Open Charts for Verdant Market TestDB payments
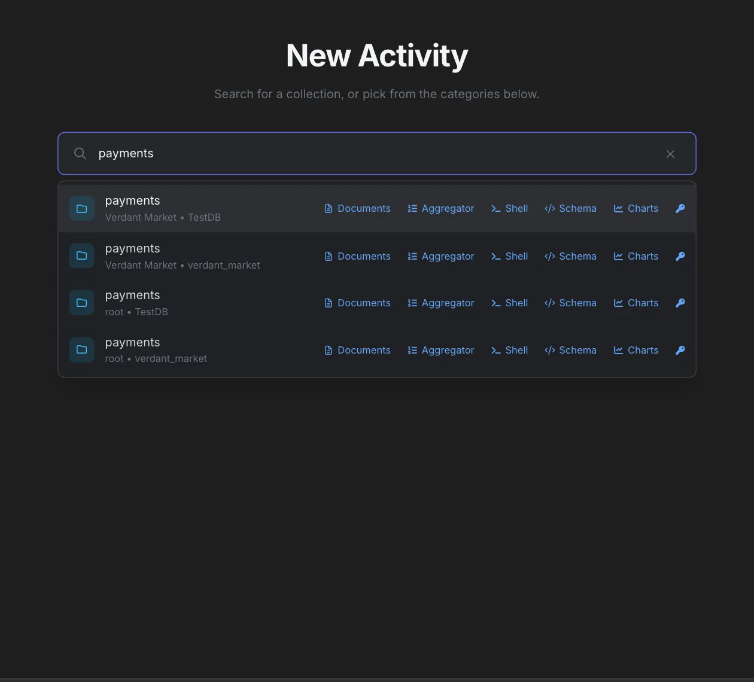 [636, 208]
